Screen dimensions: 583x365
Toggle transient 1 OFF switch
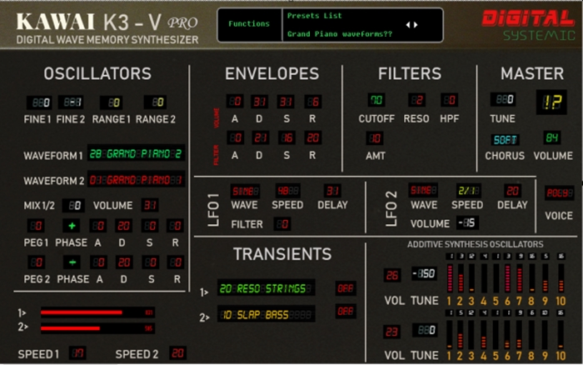(345, 288)
